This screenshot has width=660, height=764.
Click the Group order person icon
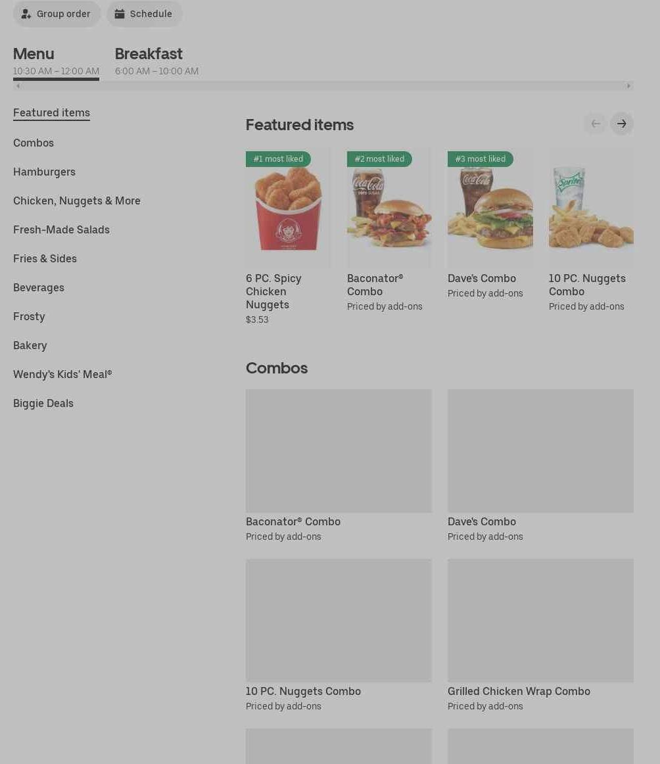click(x=26, y=14)
